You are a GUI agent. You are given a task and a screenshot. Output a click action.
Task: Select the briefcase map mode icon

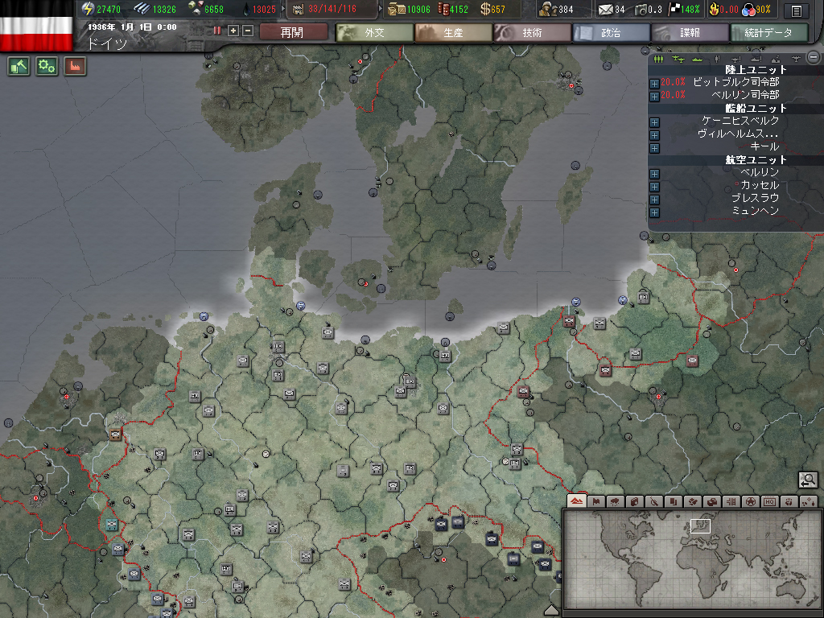coord(712,501)
